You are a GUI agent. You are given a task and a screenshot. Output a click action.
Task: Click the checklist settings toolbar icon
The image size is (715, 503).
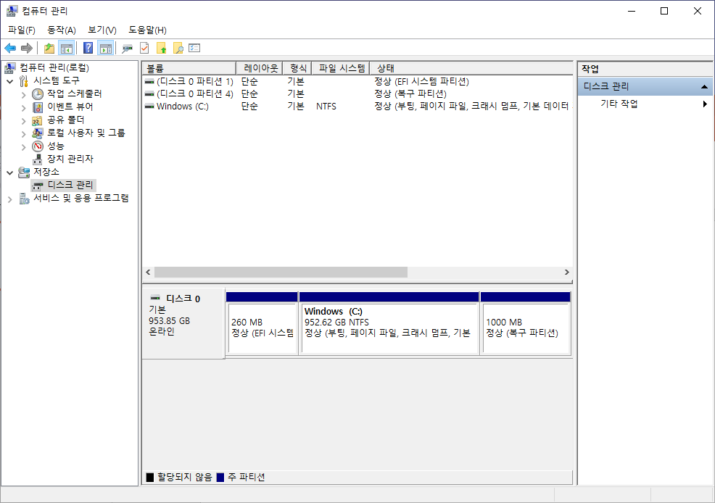pos(194,48)
